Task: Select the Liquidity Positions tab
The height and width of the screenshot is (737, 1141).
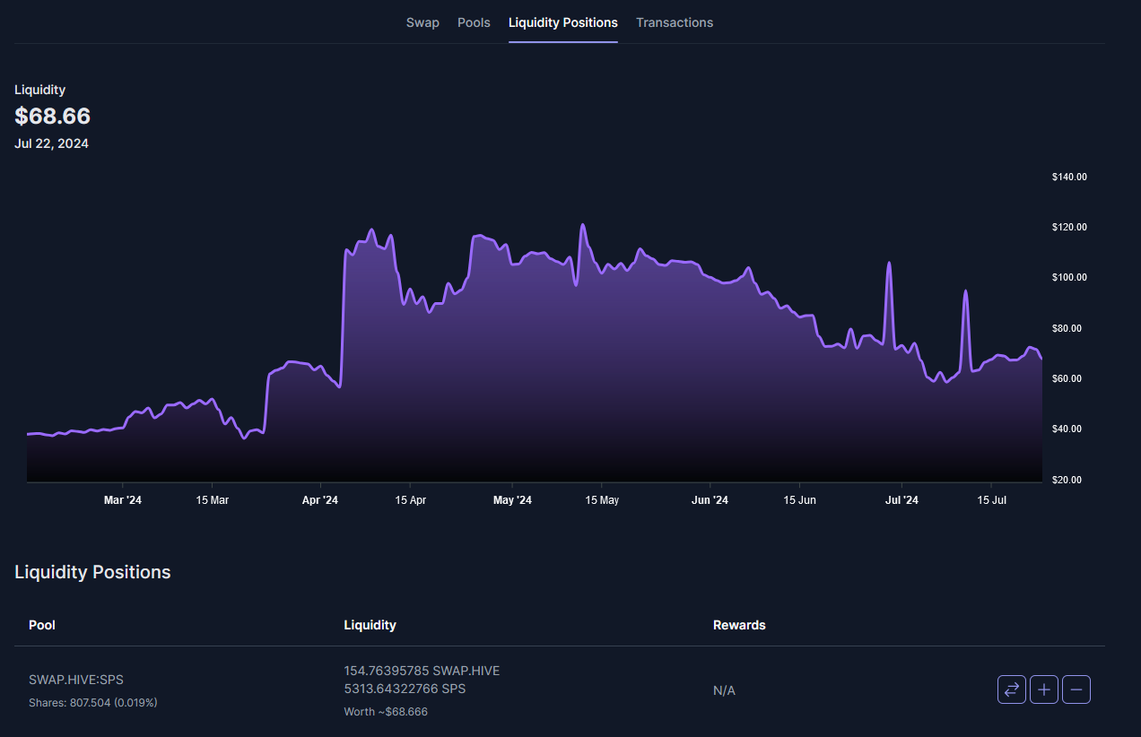Action: click(563, 22)
